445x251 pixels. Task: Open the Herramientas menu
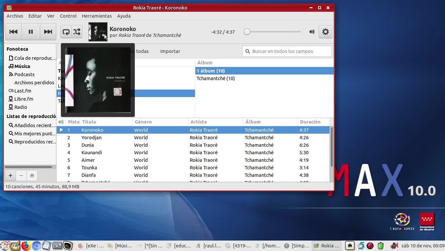[97, 16]
